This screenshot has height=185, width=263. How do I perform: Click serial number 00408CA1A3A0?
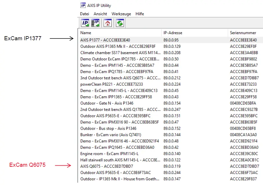coord(243,135)
